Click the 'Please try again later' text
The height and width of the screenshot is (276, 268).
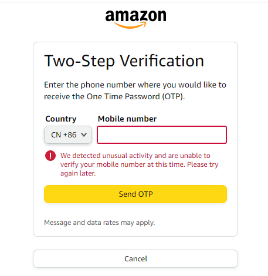coord(139,169)
